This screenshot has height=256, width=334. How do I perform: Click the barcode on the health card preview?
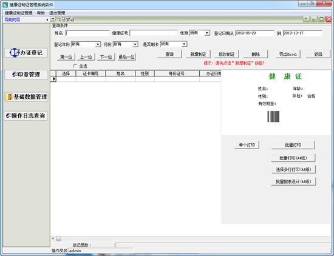273,116
